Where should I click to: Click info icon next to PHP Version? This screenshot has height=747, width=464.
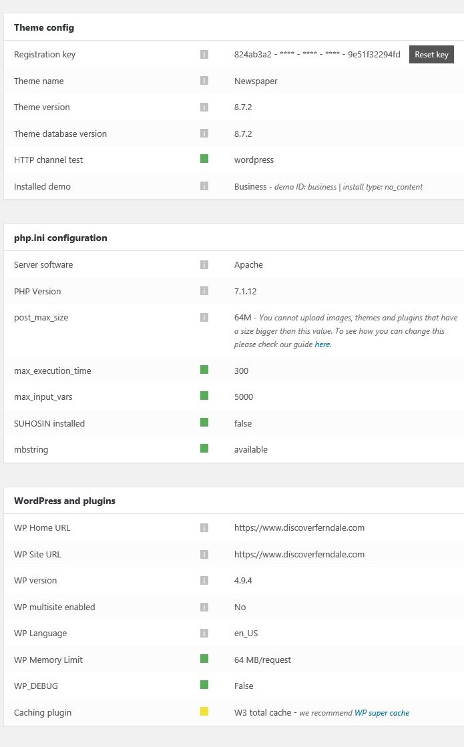[x=204, y=291]
